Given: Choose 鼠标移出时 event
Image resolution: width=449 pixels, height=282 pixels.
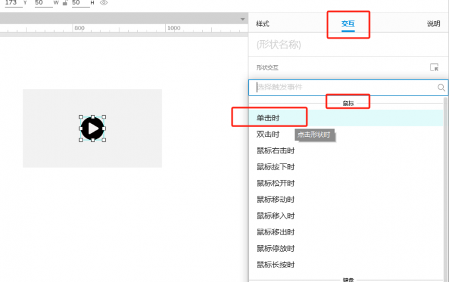Looking at the screenshot, I should click(x=346, y=232).
